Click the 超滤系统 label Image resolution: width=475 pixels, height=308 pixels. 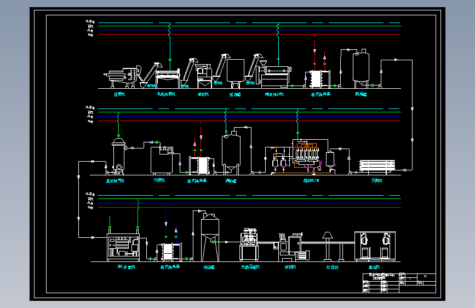pos(311,181)
